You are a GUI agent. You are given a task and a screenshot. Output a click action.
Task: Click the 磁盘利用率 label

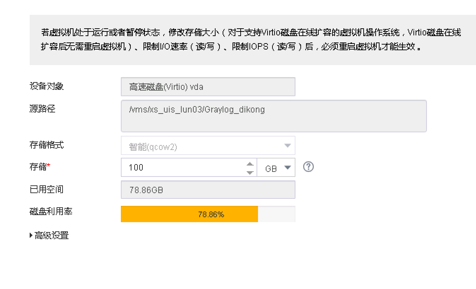pyautogui.click(x=51, y=212)
